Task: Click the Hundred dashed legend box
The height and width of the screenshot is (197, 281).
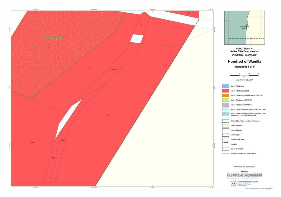Action: tap(226, 144)
